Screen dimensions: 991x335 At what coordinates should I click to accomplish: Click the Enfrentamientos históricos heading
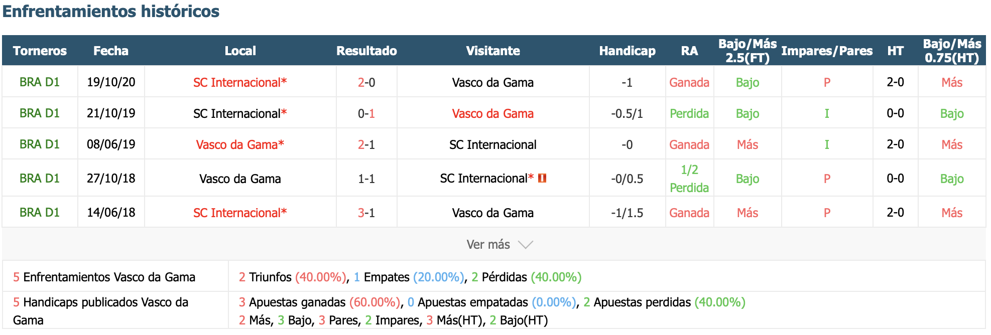click(111, 11)
